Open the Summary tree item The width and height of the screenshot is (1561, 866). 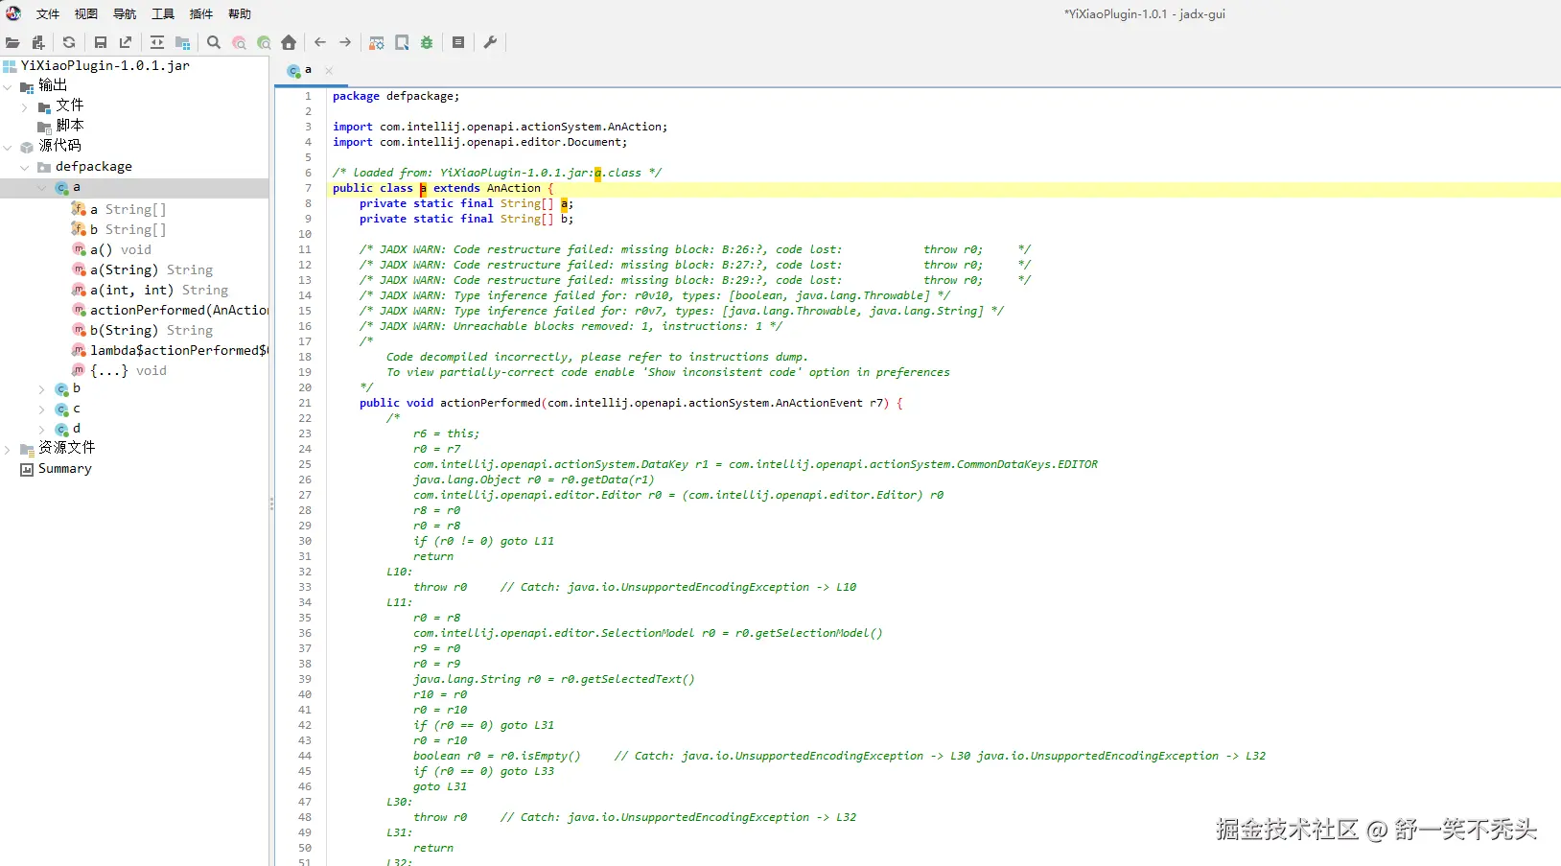[65, 469]
